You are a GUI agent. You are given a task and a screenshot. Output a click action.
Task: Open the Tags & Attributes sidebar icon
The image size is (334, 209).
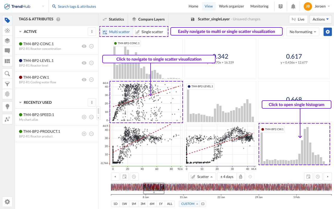[x=7, y=20]
